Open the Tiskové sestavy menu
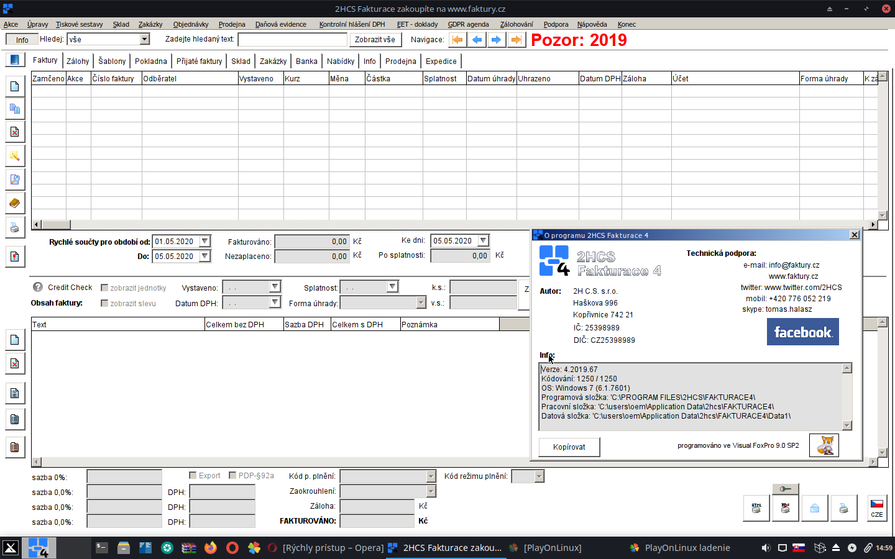The width and height of the screenshot is (895, 559). [x=79, y=24]
